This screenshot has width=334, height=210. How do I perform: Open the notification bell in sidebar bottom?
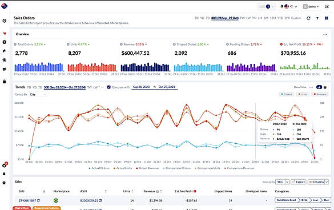[x=4, y=174]
